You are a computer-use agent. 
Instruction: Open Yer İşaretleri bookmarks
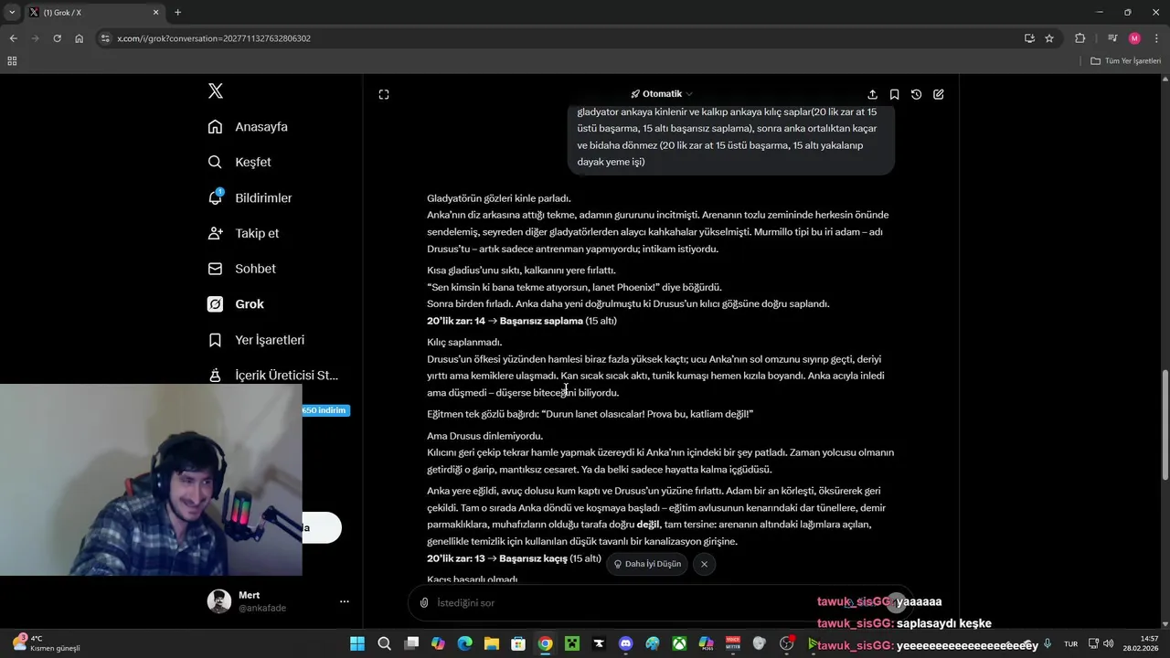click(256, 340)
